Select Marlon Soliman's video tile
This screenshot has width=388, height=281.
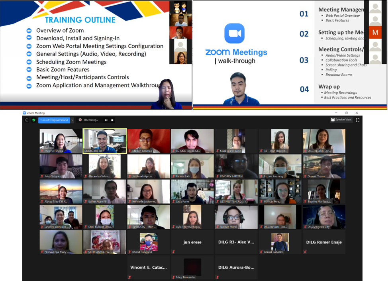click(149, 141)
